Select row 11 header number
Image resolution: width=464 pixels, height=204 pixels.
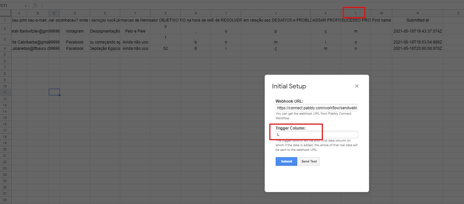[6, 92]
